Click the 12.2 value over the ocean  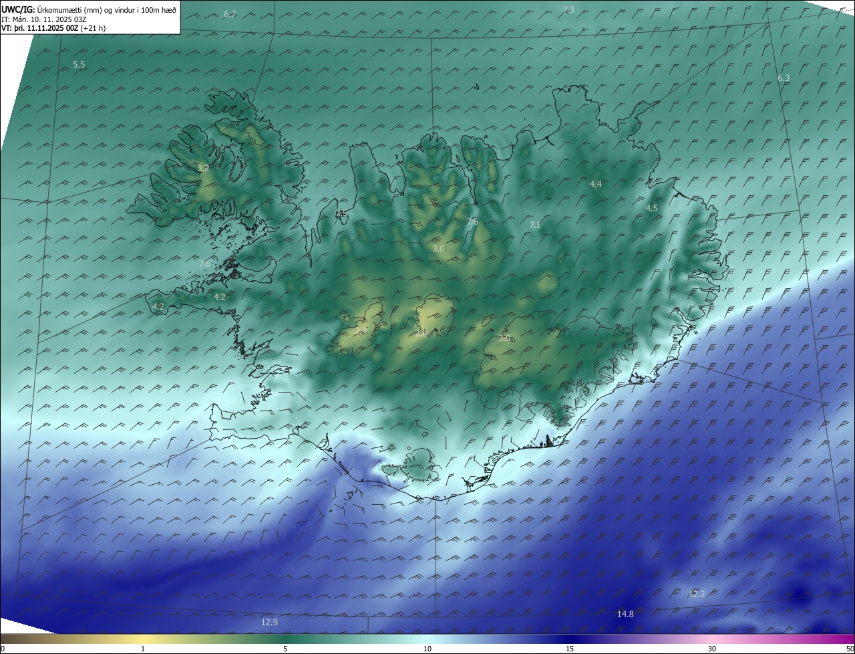tap(697, 594)
